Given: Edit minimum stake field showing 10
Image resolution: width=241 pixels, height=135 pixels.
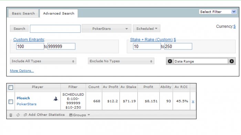Looking at the screenshot, I should pyautogui.click(x=147, y=46).
